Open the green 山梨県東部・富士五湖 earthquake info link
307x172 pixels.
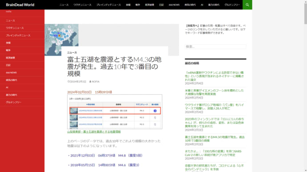pyautogui.click(x=94, y=132)
